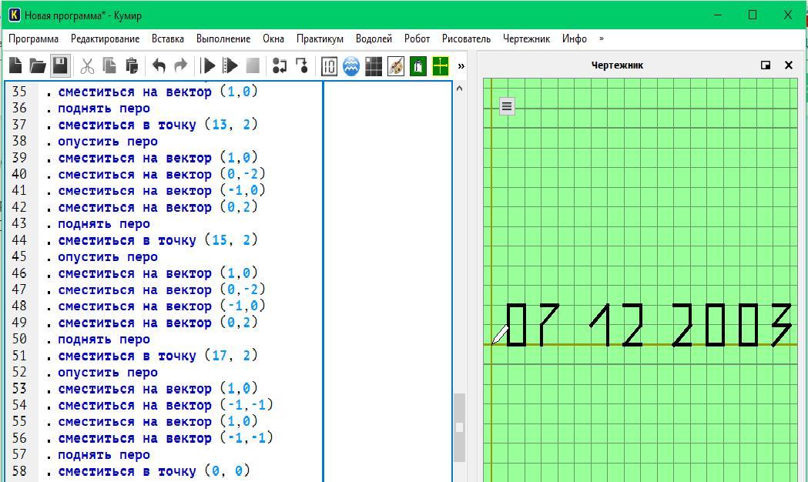
Task: Show the Risovatel painter palette window
Action: pyautogui.click(x=396, y=66)
